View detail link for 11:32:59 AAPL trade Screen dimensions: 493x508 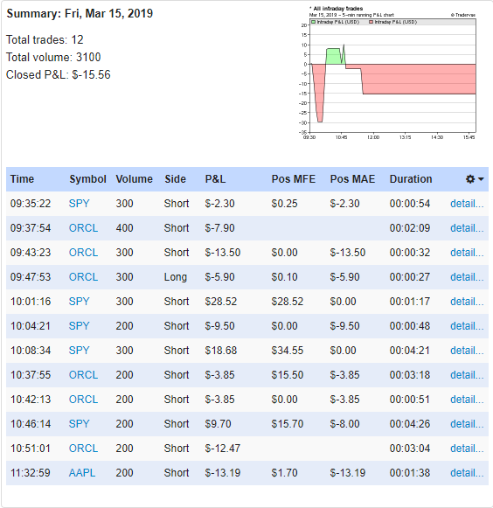click(467, 473)
